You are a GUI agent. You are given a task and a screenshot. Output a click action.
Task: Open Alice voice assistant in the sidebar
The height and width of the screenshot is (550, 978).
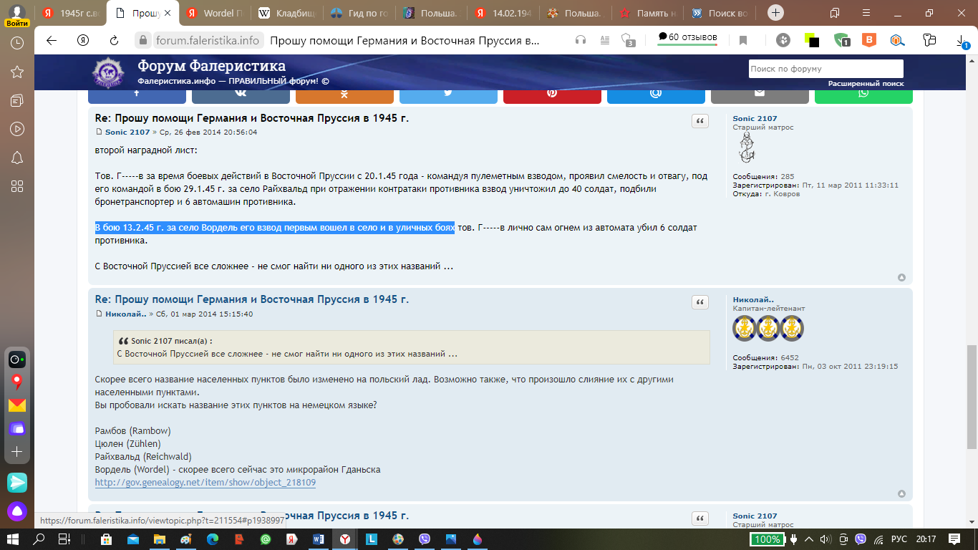[x=16, y=511]
